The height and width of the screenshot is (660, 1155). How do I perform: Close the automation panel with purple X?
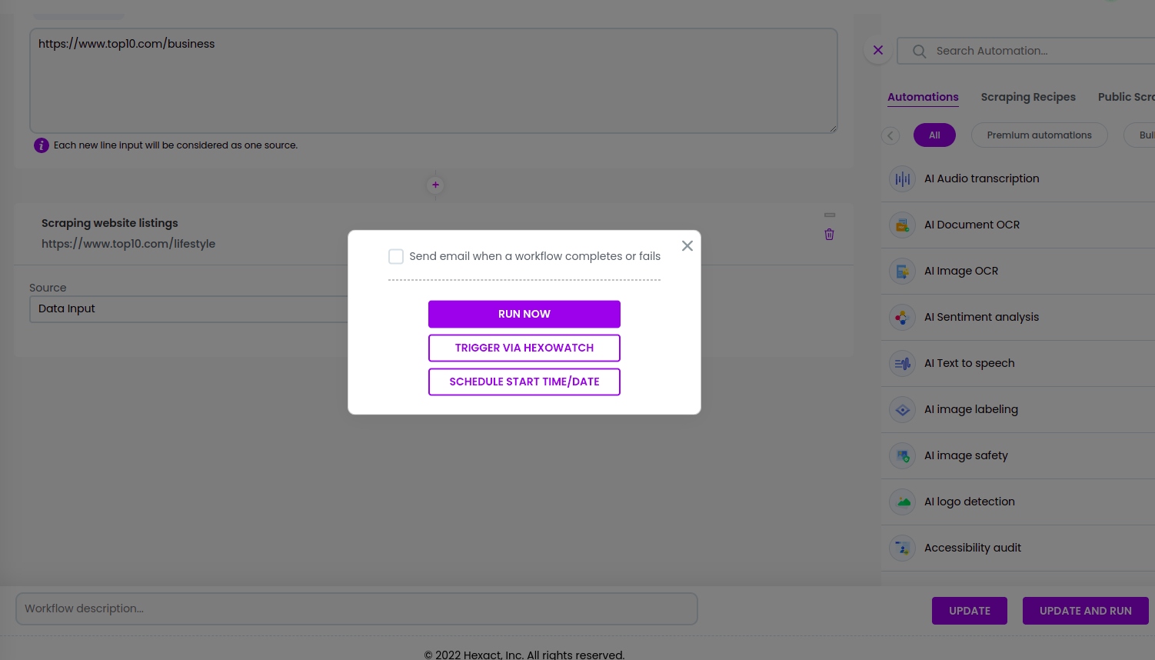877,50
